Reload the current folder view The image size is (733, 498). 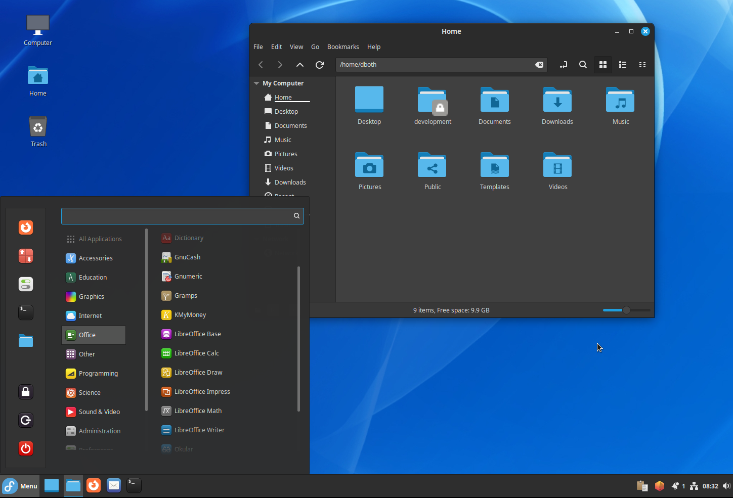point(320,65)
